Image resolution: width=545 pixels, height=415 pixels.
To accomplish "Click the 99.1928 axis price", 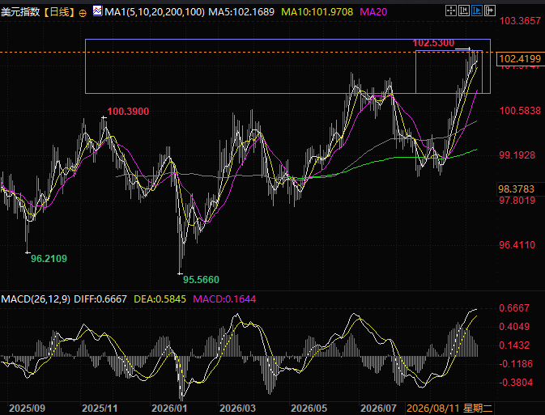I will tap(517, 155).
